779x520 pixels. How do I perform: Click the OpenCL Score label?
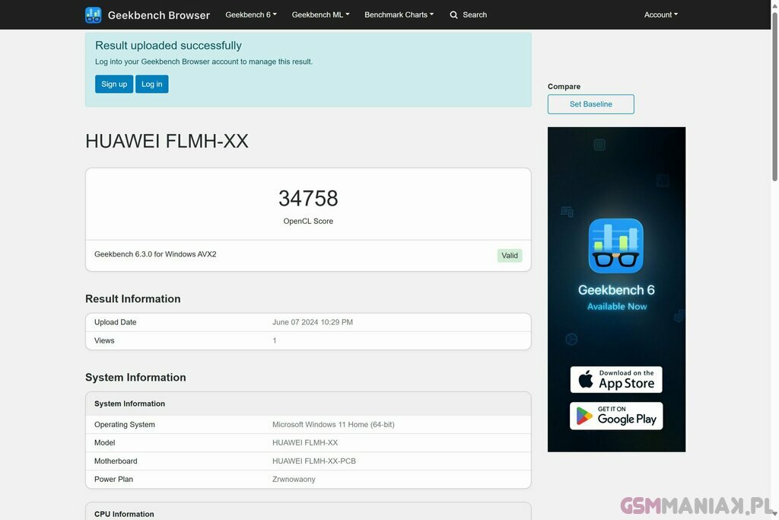(x=308, y=222)
